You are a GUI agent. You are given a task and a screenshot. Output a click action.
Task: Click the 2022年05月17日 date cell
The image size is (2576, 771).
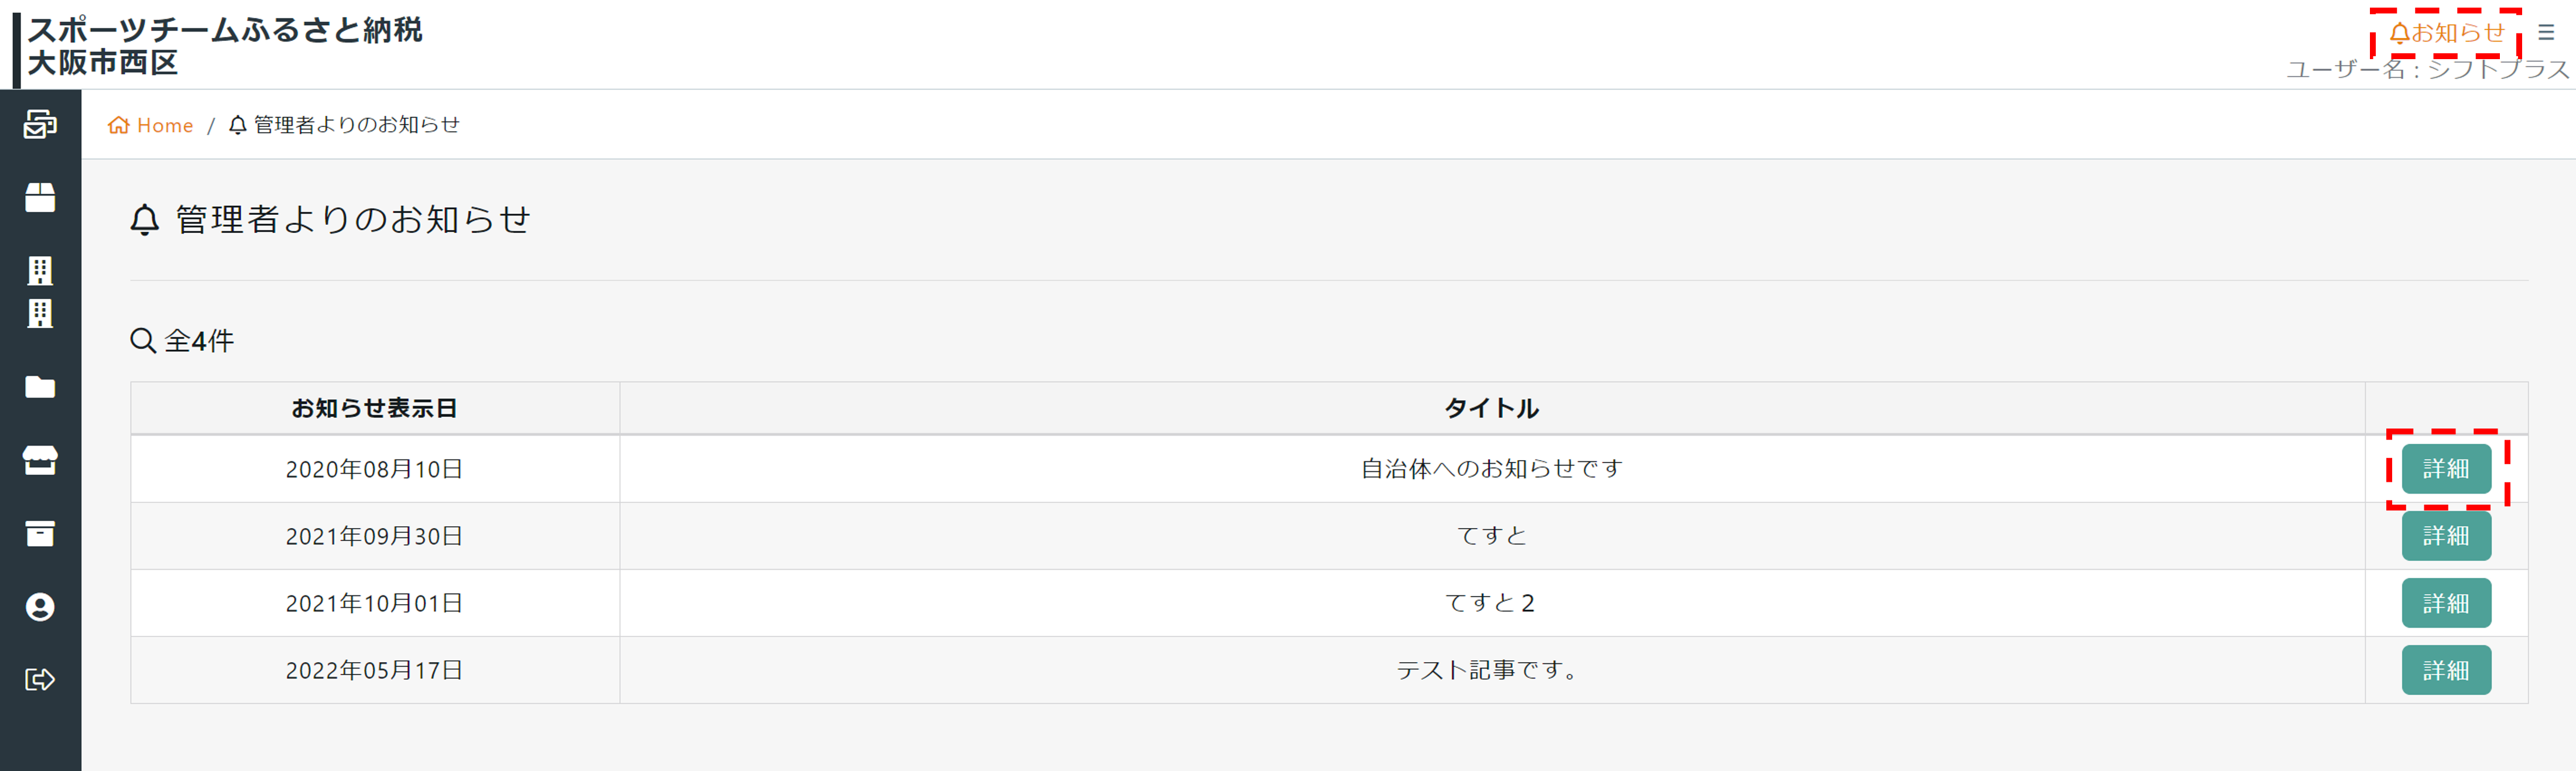click(x=374, y=670)
